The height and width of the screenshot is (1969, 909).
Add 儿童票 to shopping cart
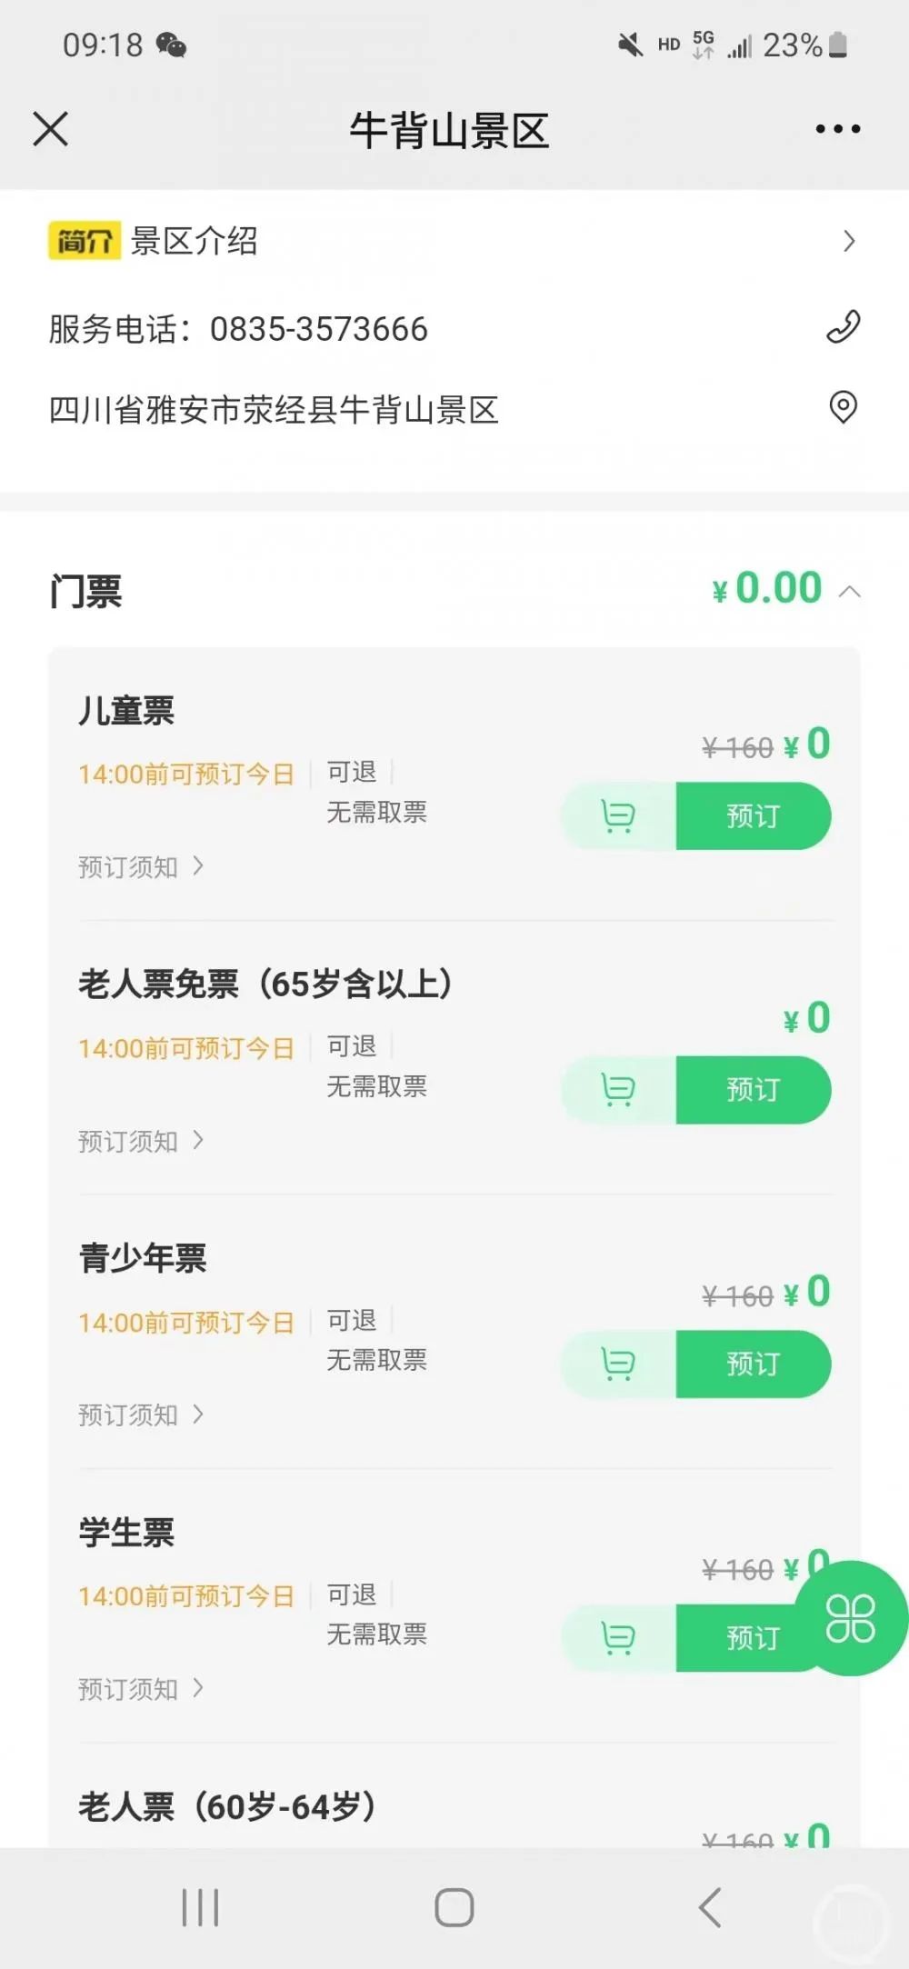click(618, 816)
